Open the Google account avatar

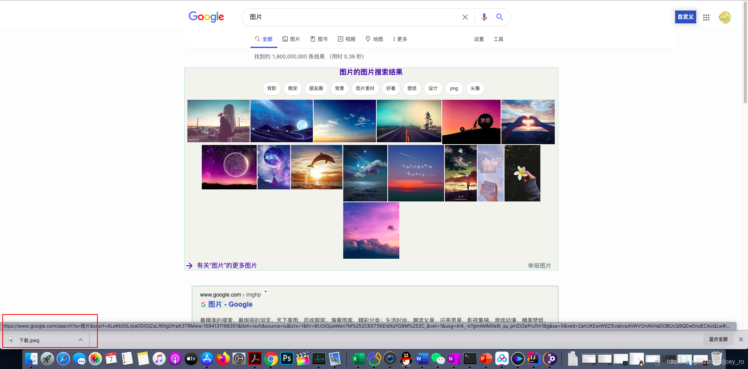pos(725,17)
